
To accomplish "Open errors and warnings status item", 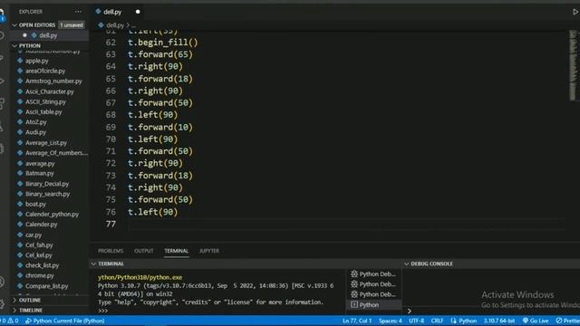I will [10, 321].
